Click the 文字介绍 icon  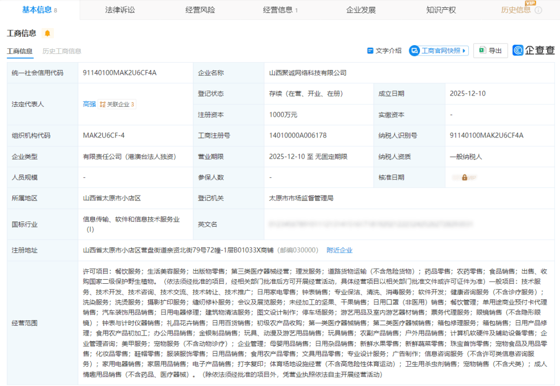[370, 51]
